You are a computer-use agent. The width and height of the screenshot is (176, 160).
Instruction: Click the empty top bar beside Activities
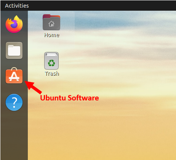pyautogui.click(x=102, y=6)
